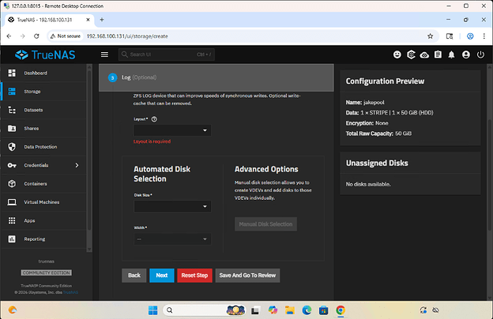
Task: Close the TrueNAS browser tab
Action: click(88, 20)
